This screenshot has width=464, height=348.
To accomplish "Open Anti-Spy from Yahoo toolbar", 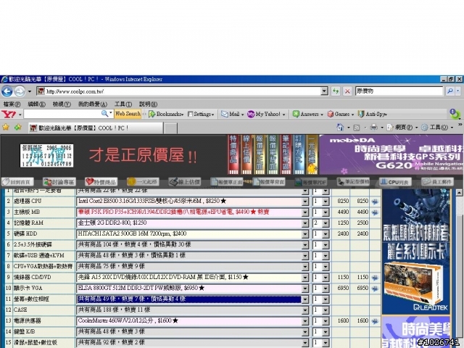I will click(372, 114).
